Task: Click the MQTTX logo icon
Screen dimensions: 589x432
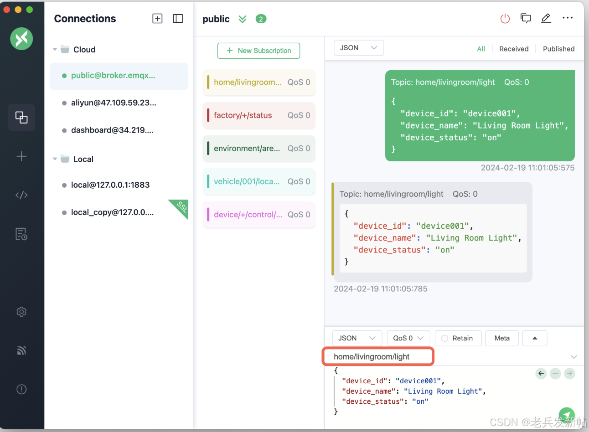Action: [21, 39]
